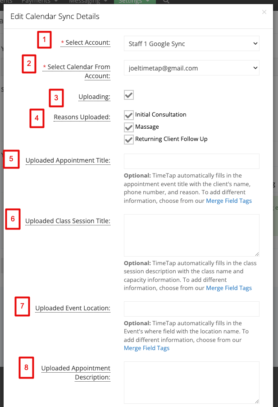Click resize handle of Class Session Title textarea
Image resolution: width=278 pixels, height=407 pixels.
pyautogui.click(x=257, y=254)
